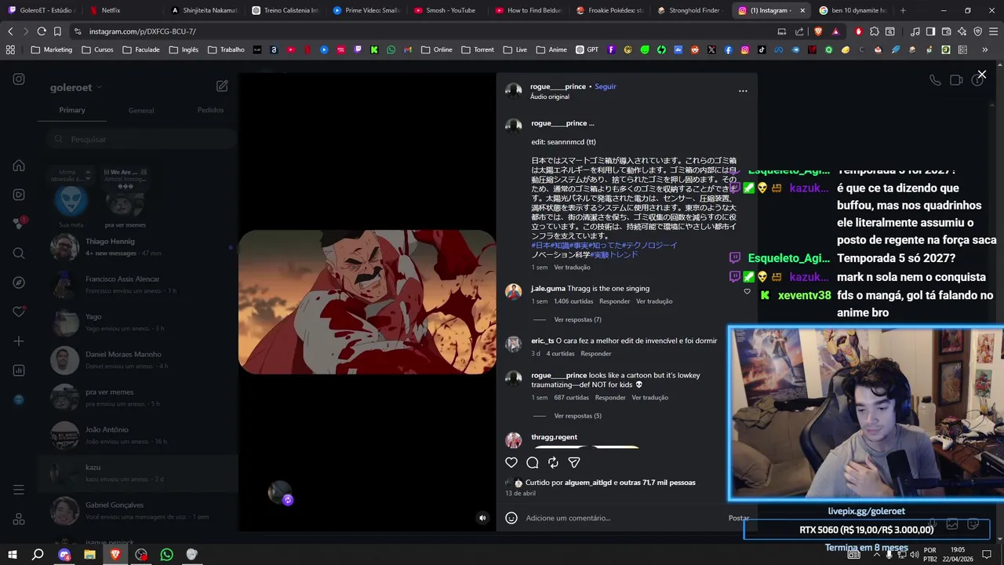Open the Anime bookmarks folder
Image resolution: width=1004 pixels, height=565 pixels.
point(551,49)
